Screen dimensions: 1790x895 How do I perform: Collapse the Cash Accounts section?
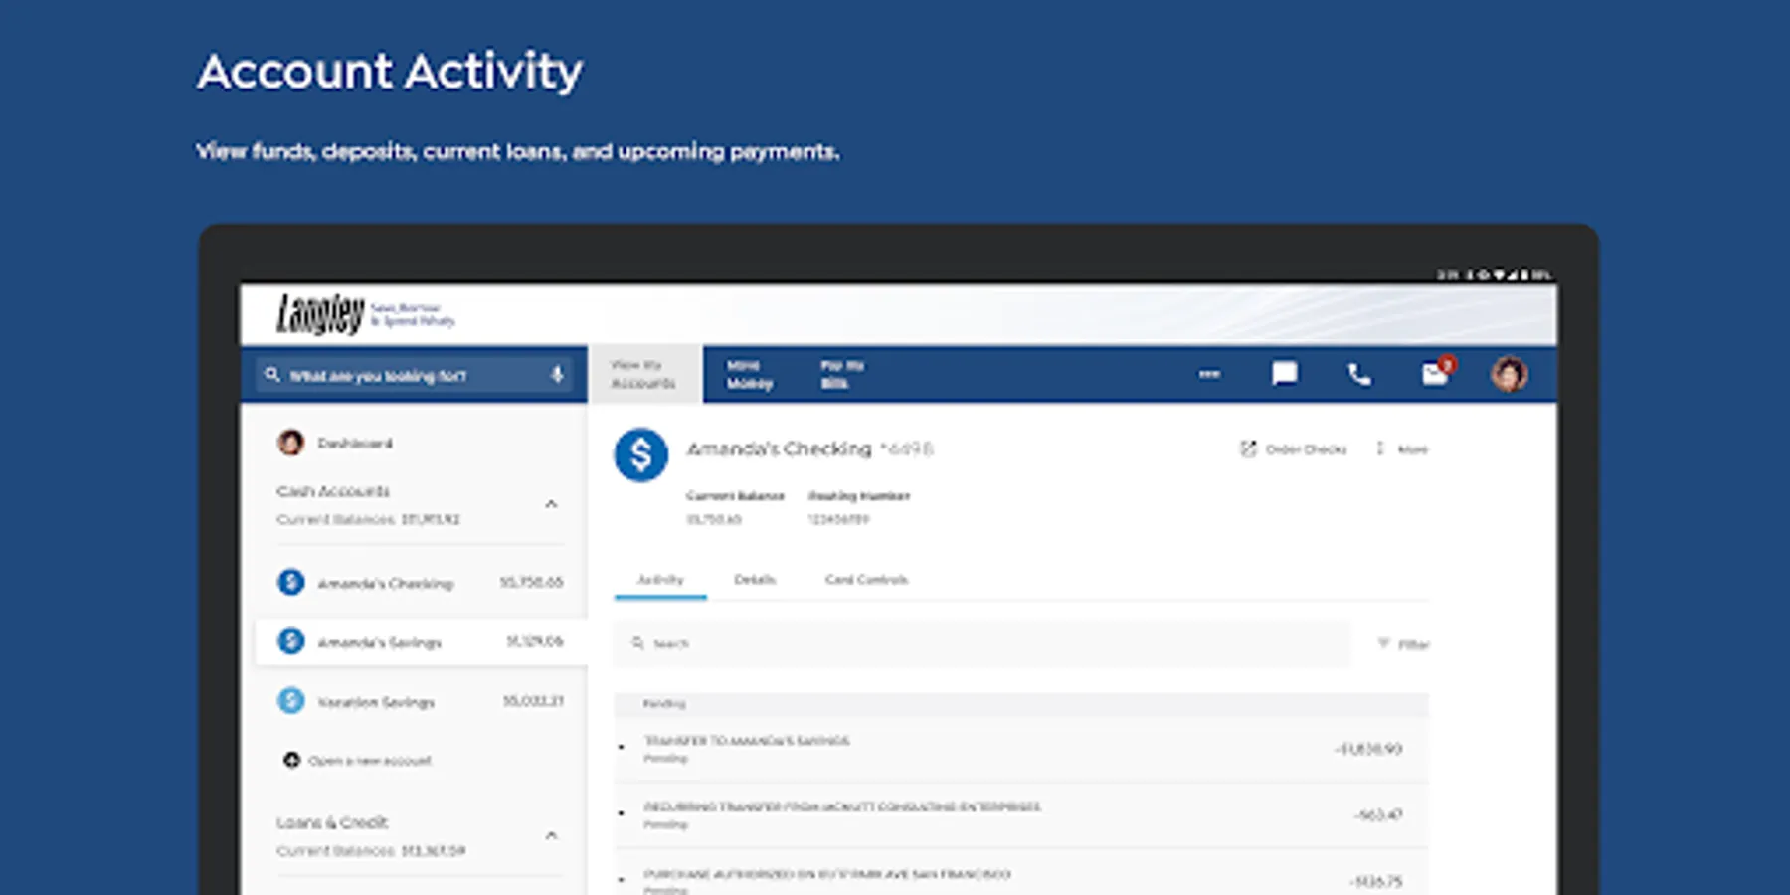(551, 504)
